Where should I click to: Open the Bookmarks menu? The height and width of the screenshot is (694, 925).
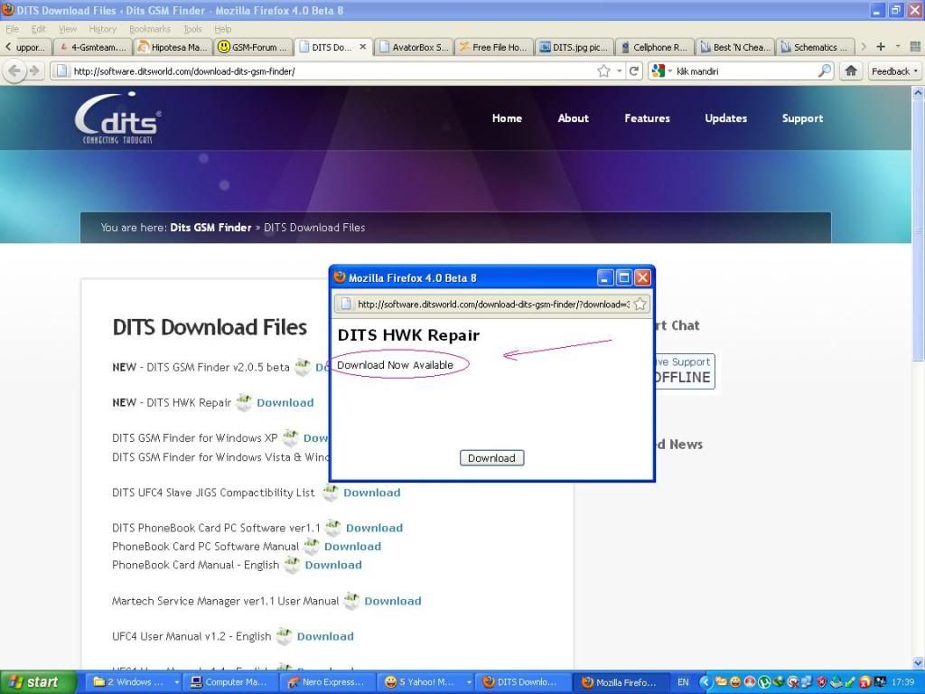click(150, 29)
